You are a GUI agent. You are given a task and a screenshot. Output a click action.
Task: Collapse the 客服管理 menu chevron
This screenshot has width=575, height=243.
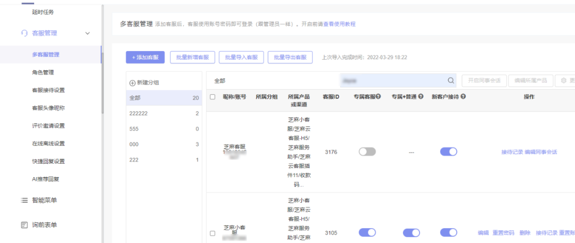click(x=88, y=33)
